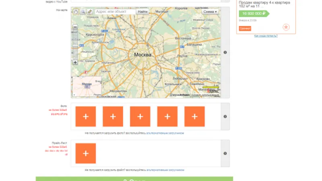Add the first photo with plus tile
This screenshot has height=181, width=322.
coord(86,116)
